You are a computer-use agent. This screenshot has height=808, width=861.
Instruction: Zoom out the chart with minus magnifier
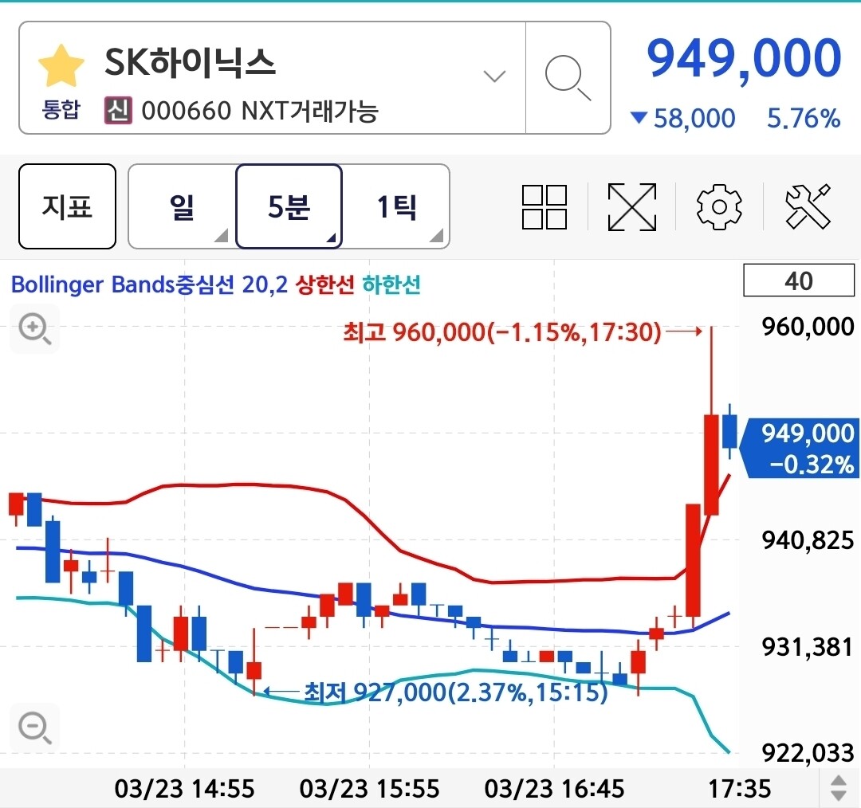(34, 728)
